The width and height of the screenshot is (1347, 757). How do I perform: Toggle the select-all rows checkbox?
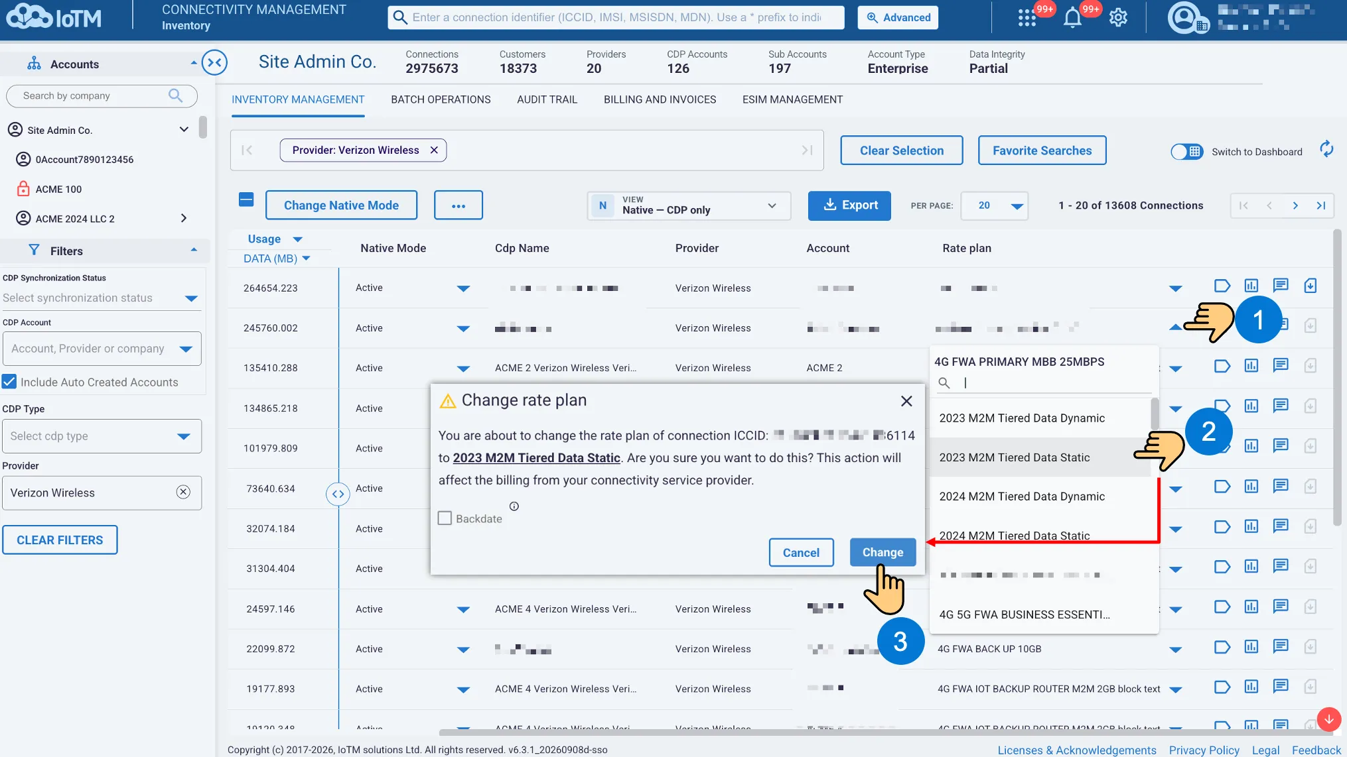coord(246,200)
